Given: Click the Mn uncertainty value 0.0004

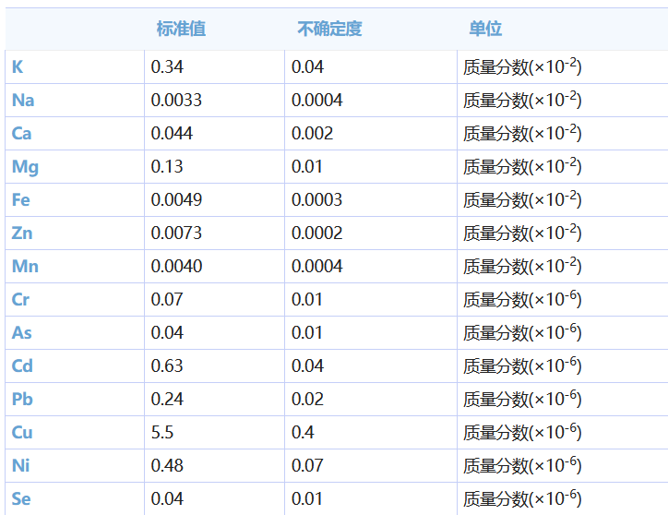Looking at the screenshot, I should click(317, 267).
